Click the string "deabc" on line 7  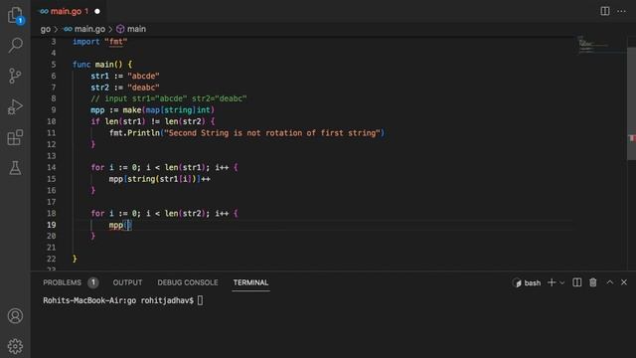pos(143,88)
